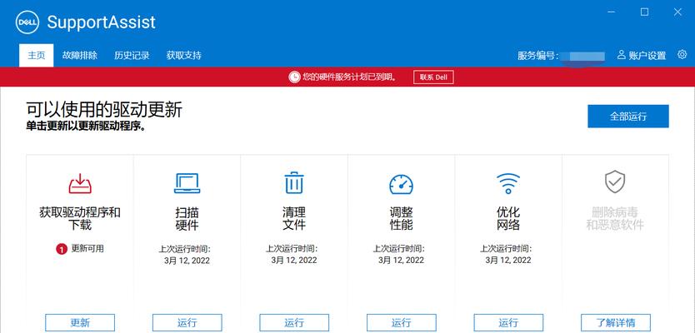This screenshot has height=333, width=695.
Task: Click the clock icon in red banner
Action: pos(294,77)
